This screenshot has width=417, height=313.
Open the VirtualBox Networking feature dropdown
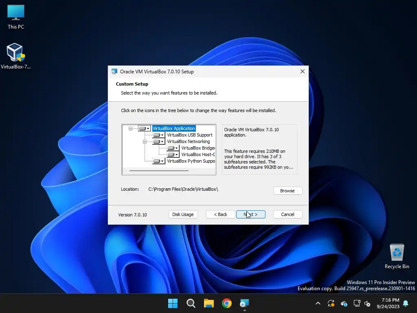coord(159,141)
